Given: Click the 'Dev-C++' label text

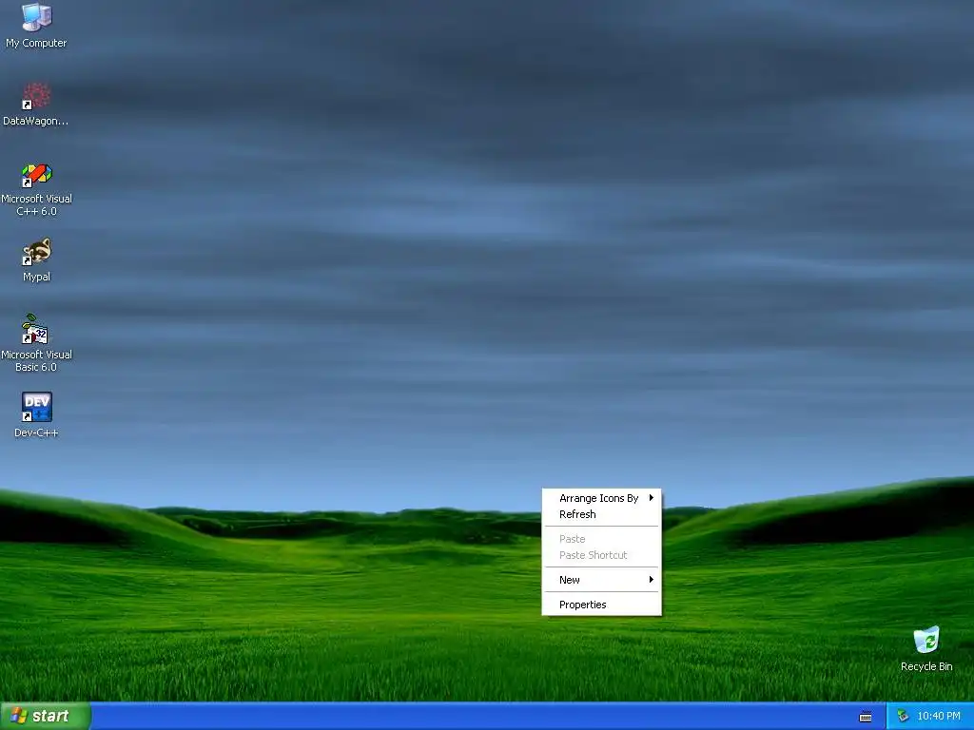Looking at the screenshot, I should pyautogui.click(x=37, y=432).
